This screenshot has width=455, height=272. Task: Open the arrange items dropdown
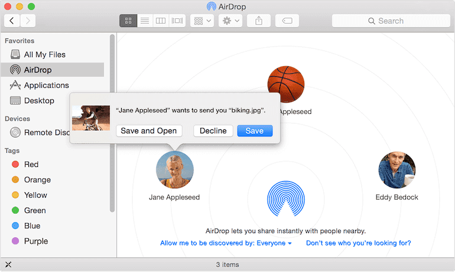[x=201, y=21]
